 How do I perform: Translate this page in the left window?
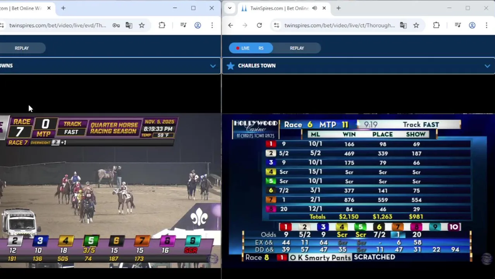129,25
